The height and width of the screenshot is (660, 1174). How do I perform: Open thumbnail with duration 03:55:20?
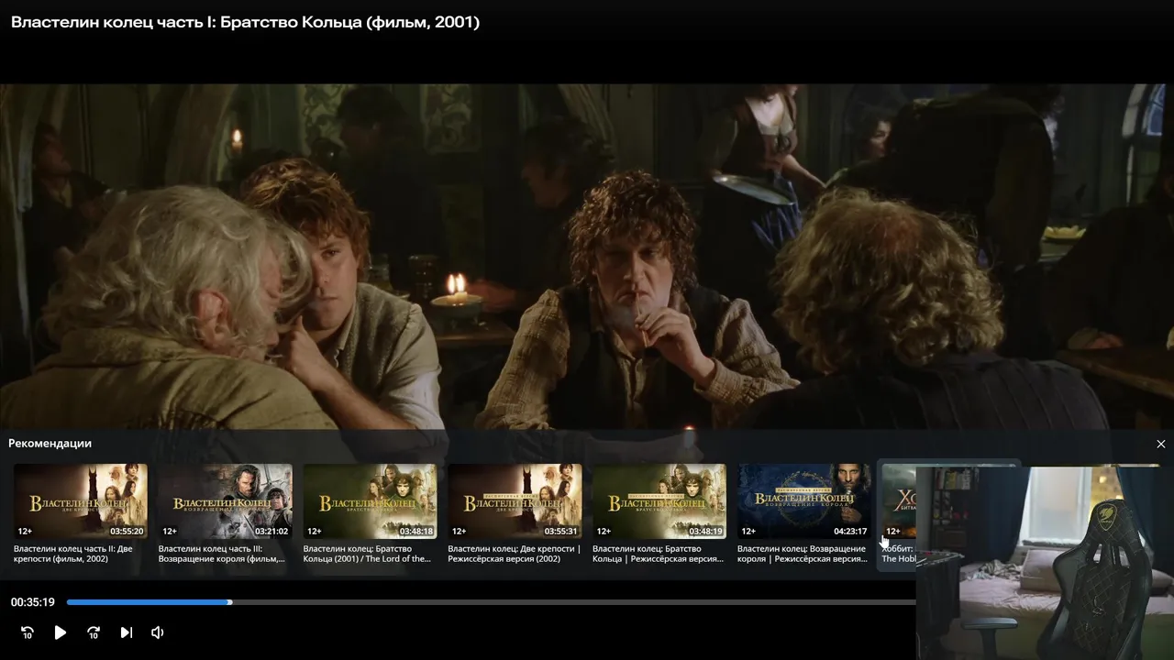81,501
